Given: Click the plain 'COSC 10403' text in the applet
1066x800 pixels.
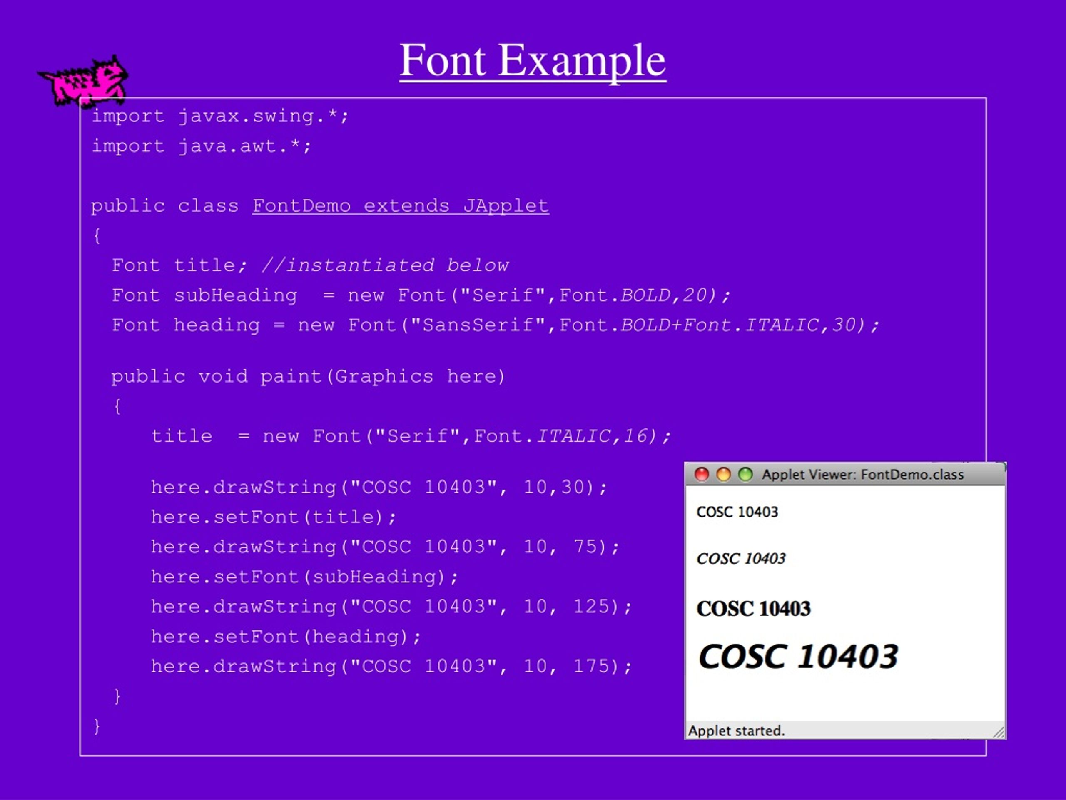Looking at the screenshot, I should [x=737, y=512].
